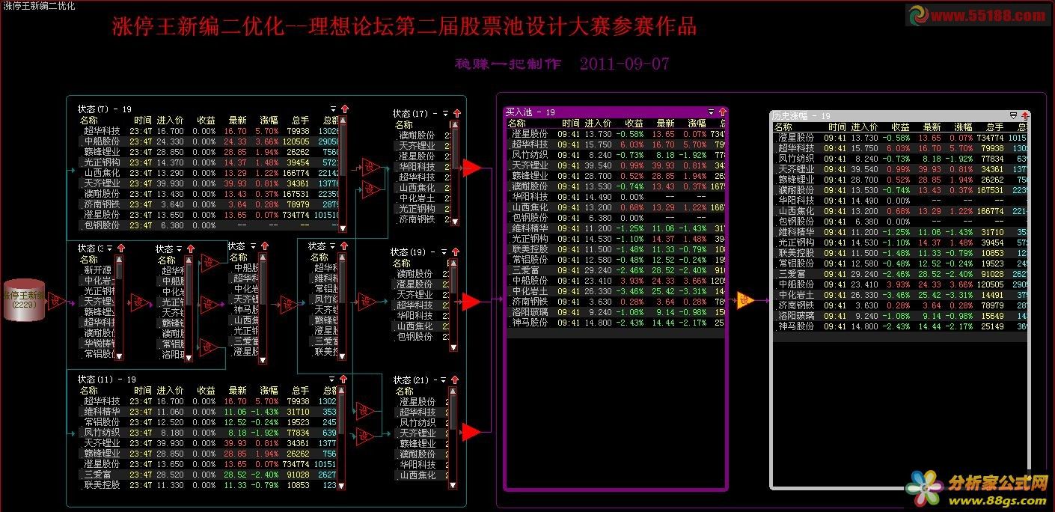Screen dimensions: 1055x512
Task: Click scroll-down arrow of 状态(21) scrollbar
Action: click(x=453, y=485)
